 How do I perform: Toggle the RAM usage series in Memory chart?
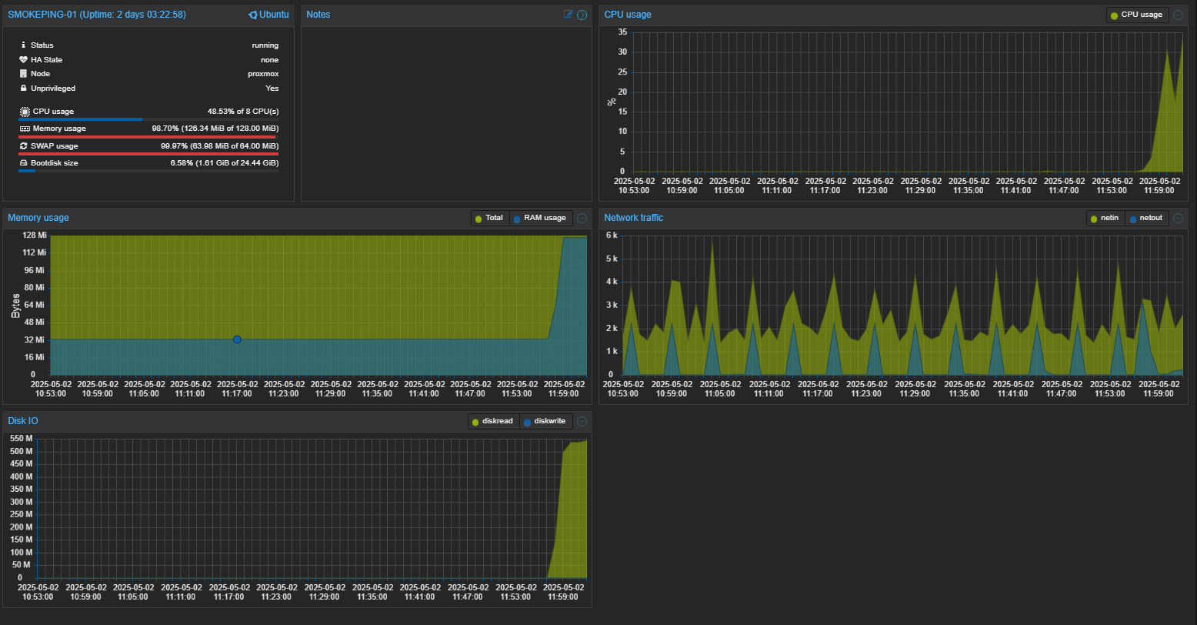click(x=539, y=218)
